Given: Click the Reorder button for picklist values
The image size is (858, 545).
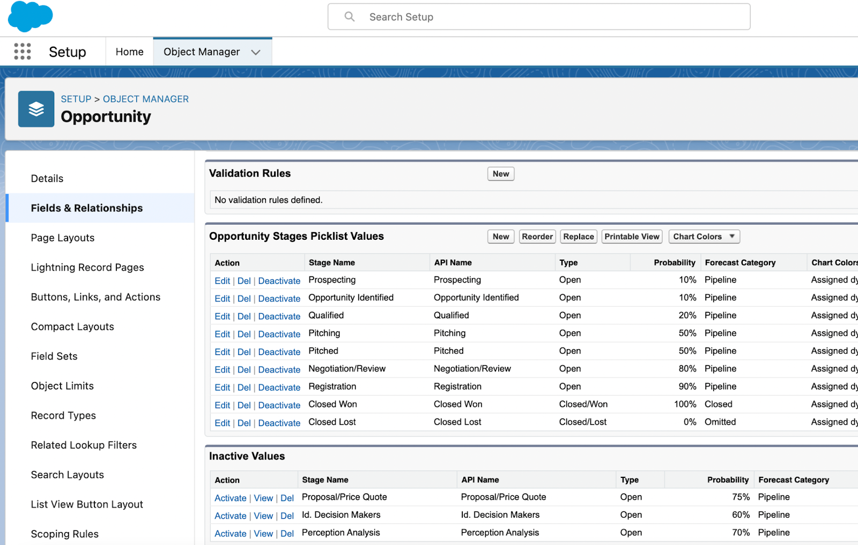Looking at the screenshot, I should tap(537, 236).
